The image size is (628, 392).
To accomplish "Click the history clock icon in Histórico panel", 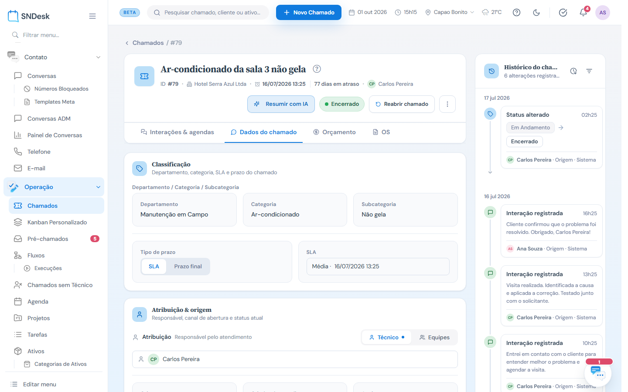I will pos(573,71).
